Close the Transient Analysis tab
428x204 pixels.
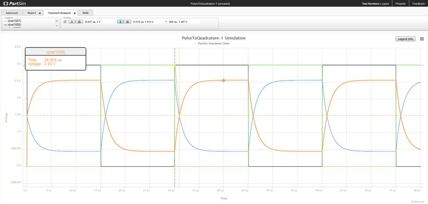(74, 13)
